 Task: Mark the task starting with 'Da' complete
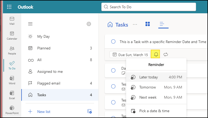pyautogui.click(x=113, y=70)
